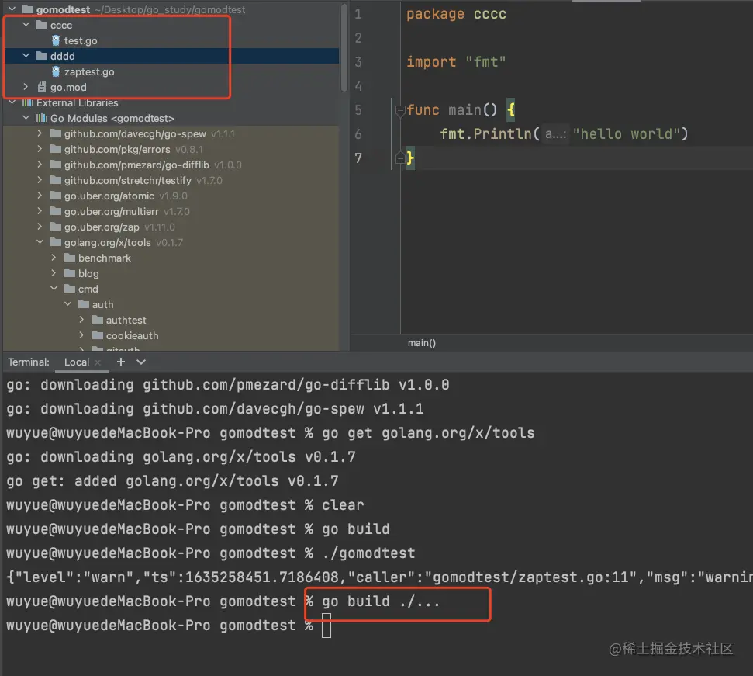The height and width of the screenshot is (676, 753).
Task: Click the main() breadcrumb in editor footer
Action: click(x=422, y=342)
